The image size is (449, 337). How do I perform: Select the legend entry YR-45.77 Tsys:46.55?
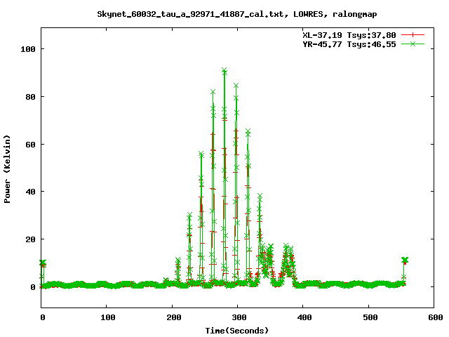(x=349, y=44)
